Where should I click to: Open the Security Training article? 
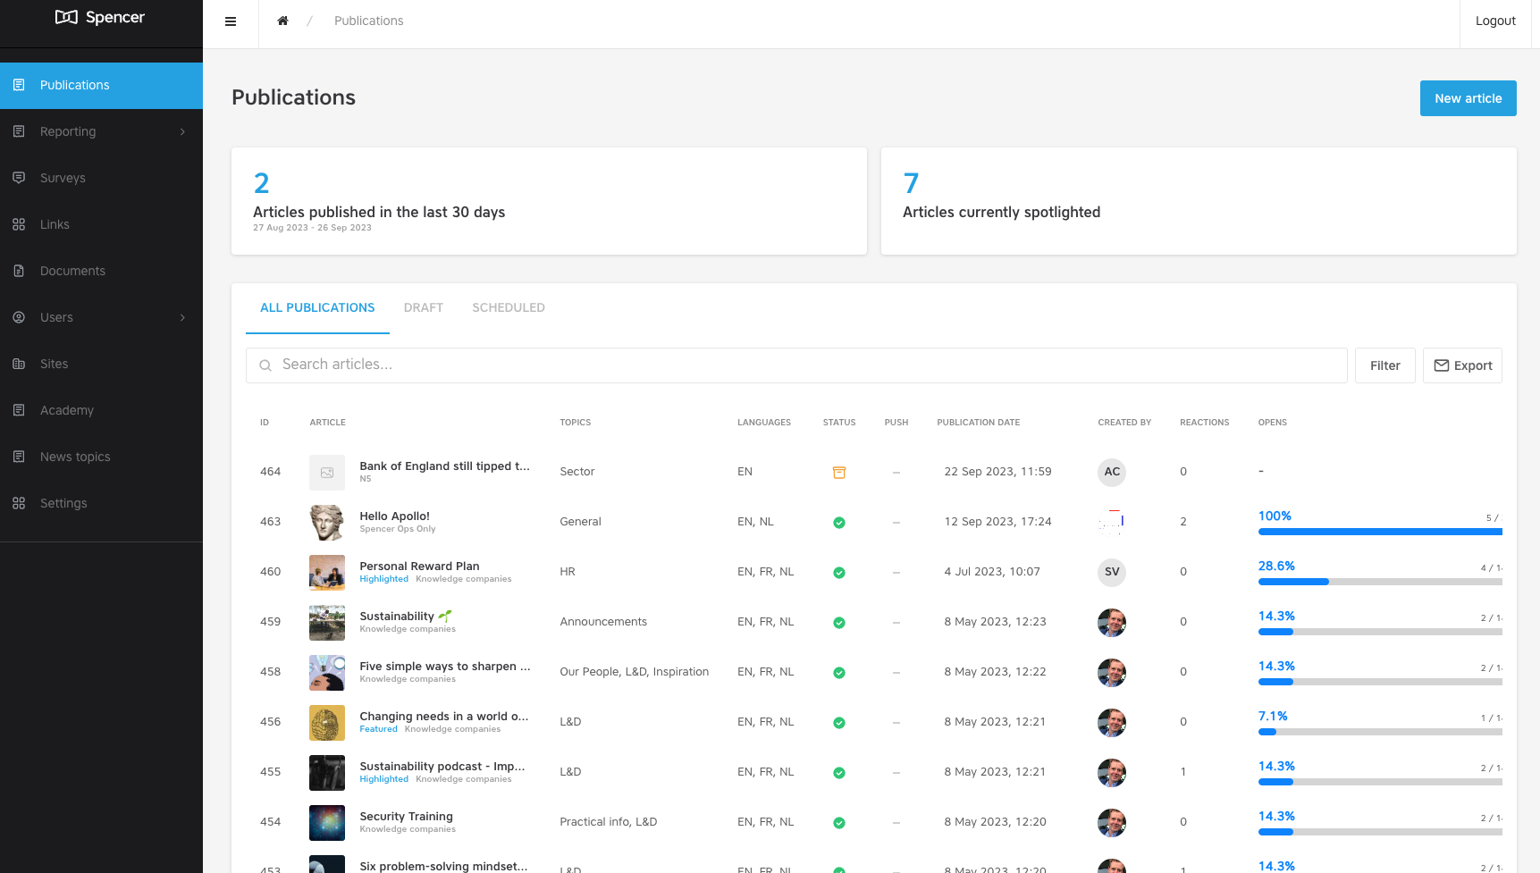pyautogui.click(x=406, y=816)
